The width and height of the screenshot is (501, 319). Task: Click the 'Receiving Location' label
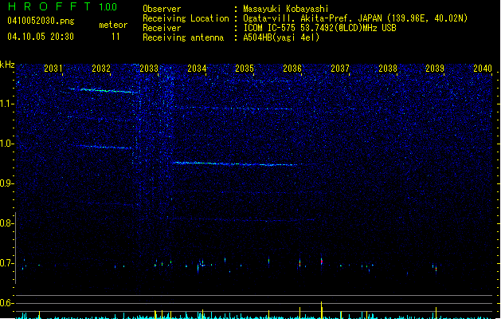[x=186, y=18]
